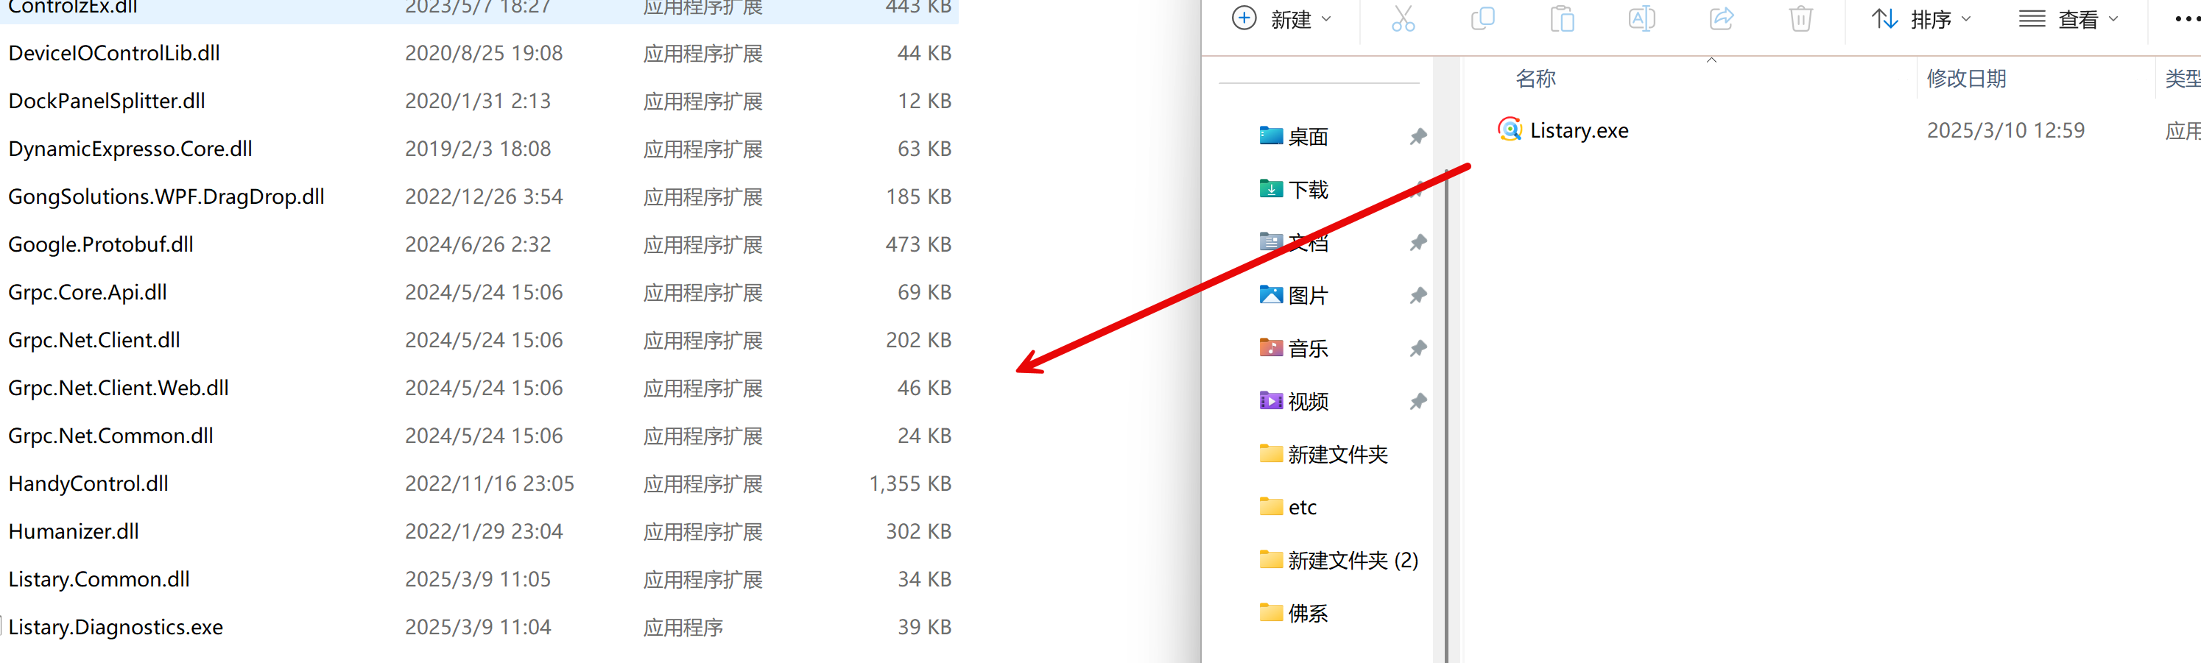
Task: Open the three-dot more options menu
Action: tap(2186, 19)
